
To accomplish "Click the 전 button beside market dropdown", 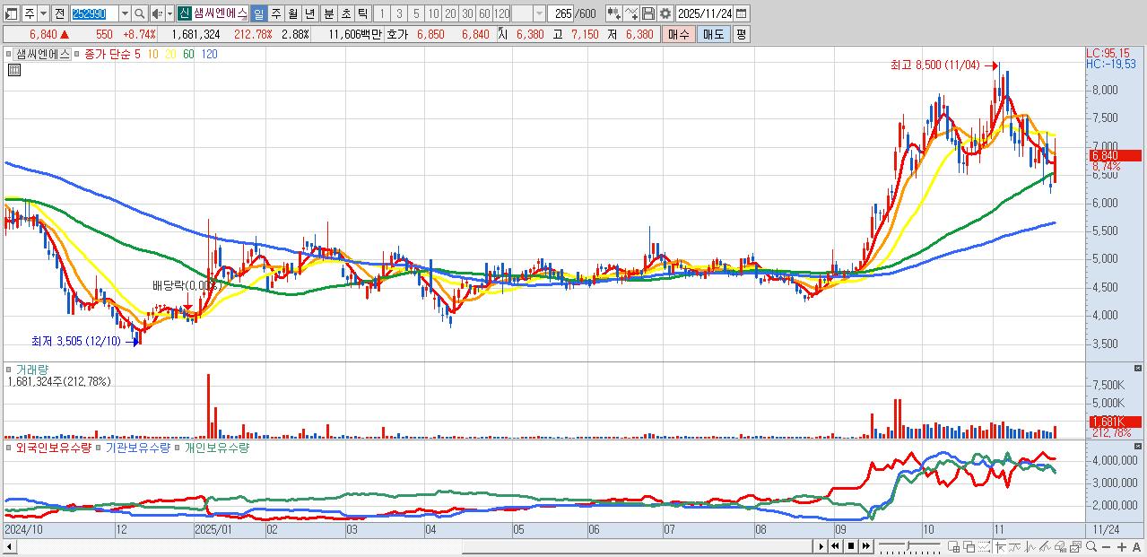I will (59, 13).
